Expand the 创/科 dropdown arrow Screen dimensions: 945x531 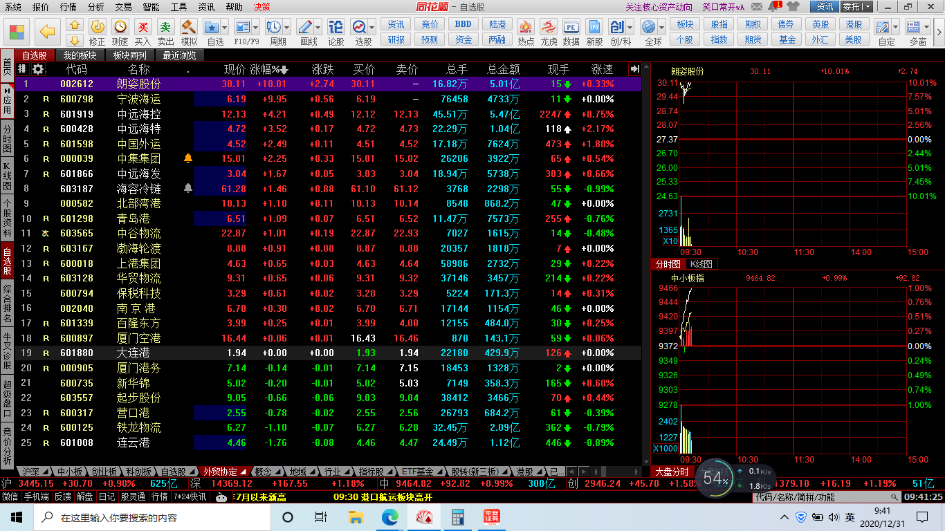point(630,28)
